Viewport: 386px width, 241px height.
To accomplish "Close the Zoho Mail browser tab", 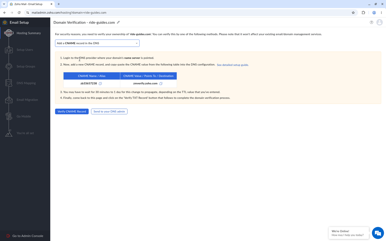I will 51,4.
